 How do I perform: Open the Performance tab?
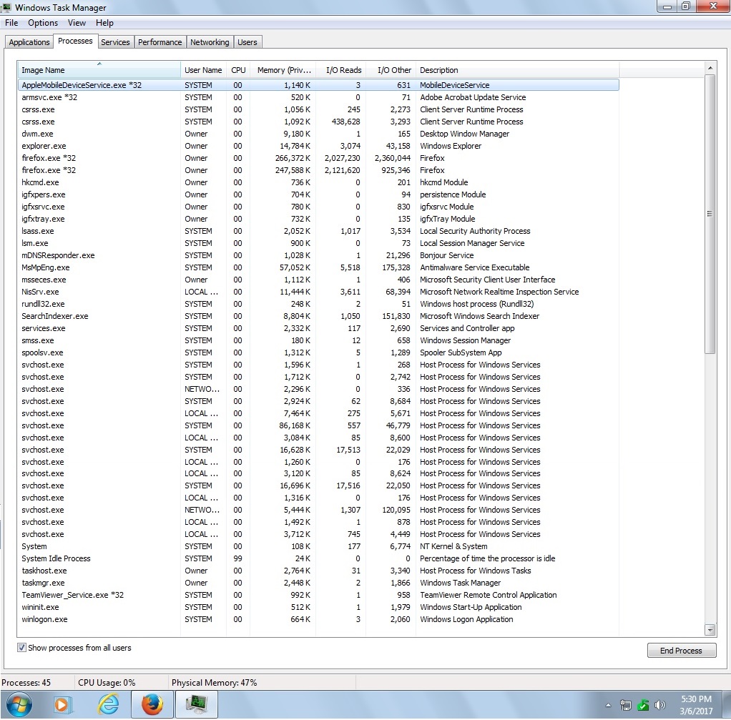(x=160, y=42)
